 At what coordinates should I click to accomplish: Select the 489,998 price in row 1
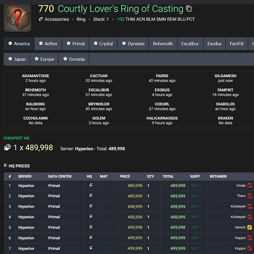[x=135, y=186]
